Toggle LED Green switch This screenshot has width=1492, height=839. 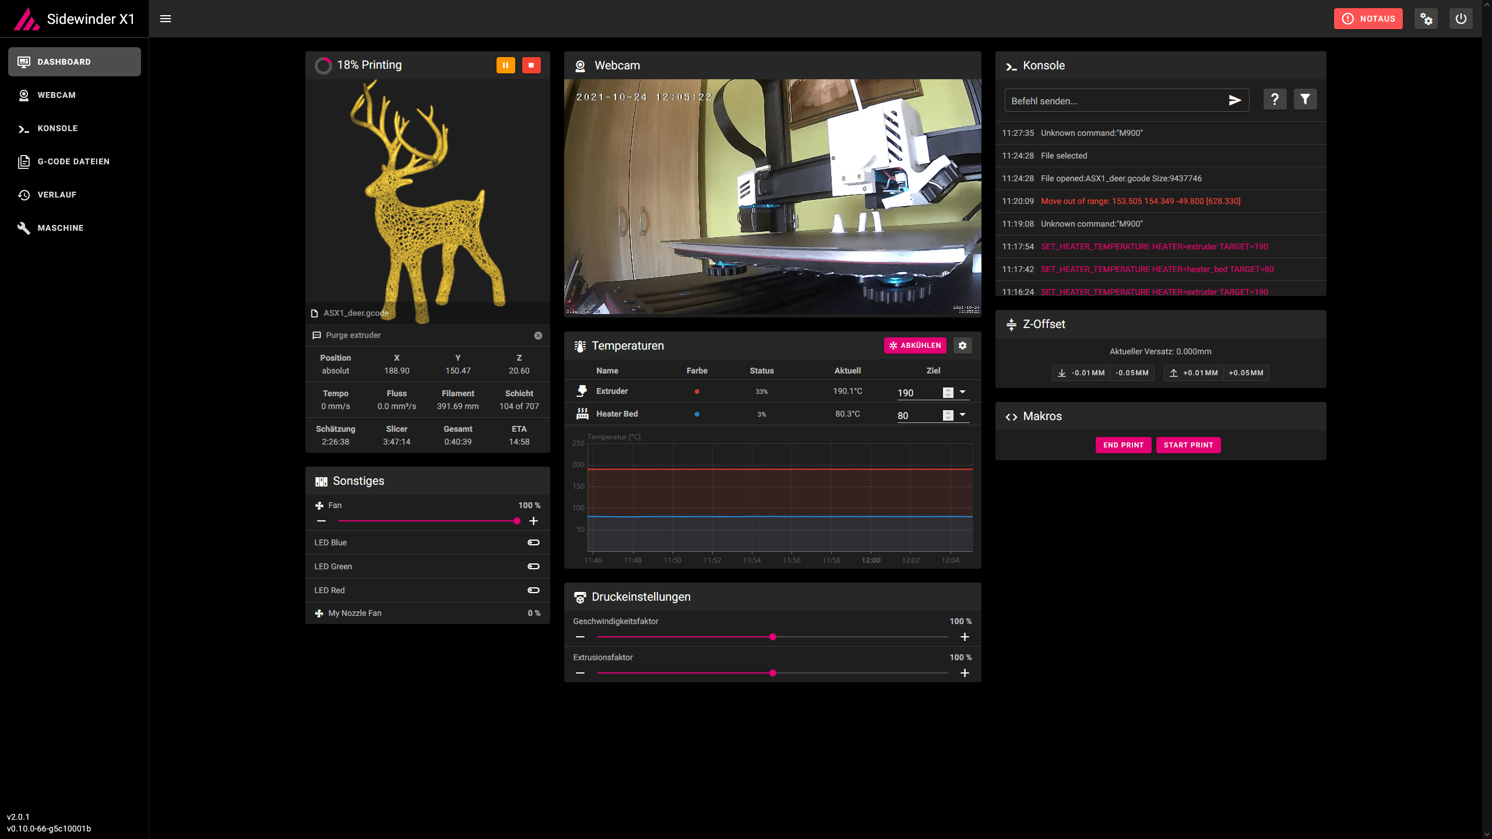pos(533,566)
